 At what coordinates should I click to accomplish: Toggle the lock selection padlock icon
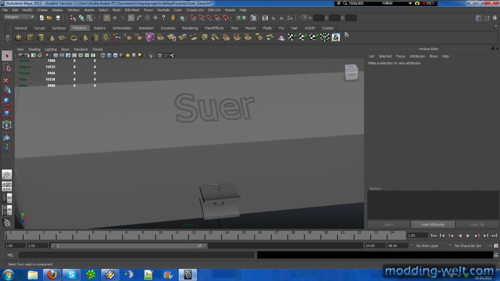coord(173,18)
